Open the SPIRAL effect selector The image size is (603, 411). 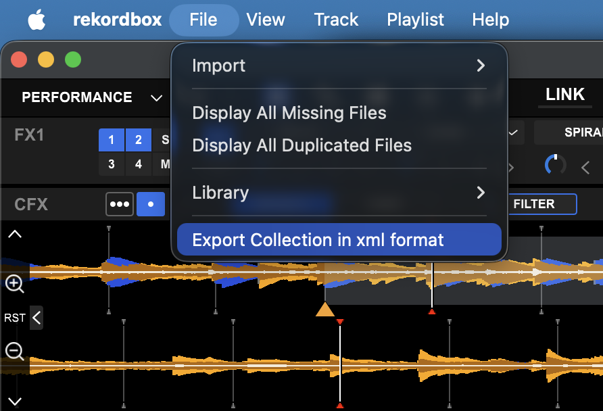(569, 132)
